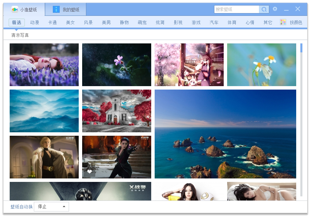This screenshot has height=216, width=310.
Task: Open the woman lying in white wallpaper
Action: [262, 191]
